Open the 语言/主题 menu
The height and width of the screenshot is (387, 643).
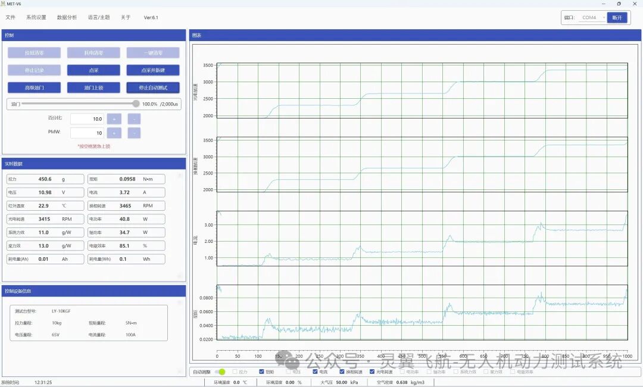99,17
